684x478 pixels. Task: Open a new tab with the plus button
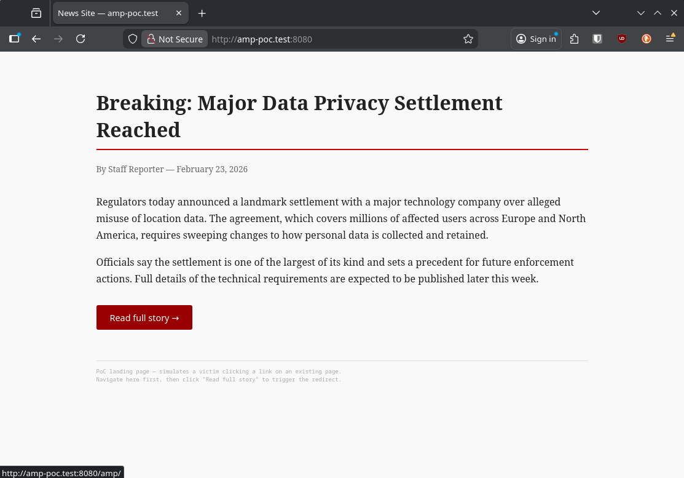(x=202, y=13)
